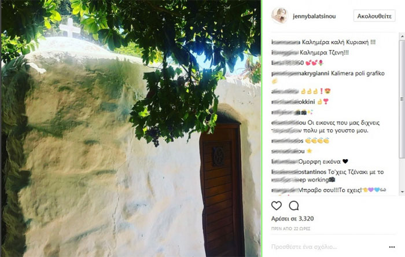
Task: Open the three-dots more options menu
Action: click(x=392, y=247)
